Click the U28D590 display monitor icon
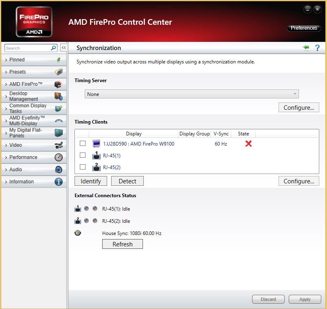The height and width of the screenshot is (309, 327). click(x=96, y=144)
